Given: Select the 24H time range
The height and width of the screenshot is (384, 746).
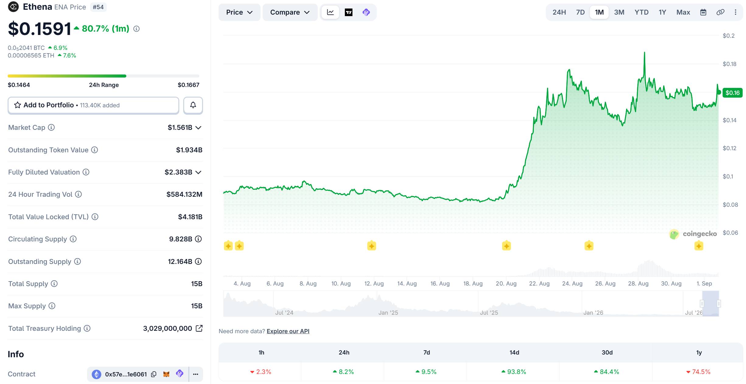Looking at the screenshot, I should pos(559,12).
